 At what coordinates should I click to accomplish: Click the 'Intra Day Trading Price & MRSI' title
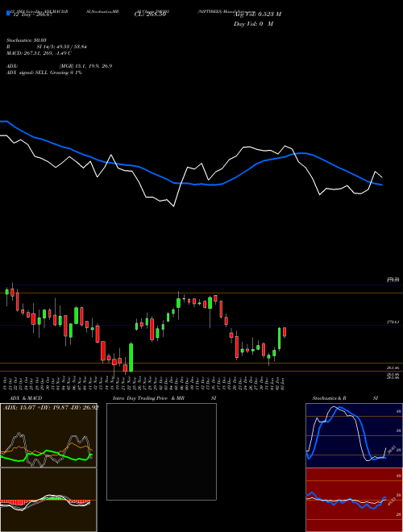point(164,398)
